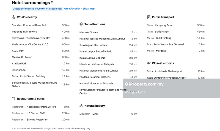Click Sultan Abdul Aziz Shah Airport entry
This screenshot has height=131, width=220.
point(164,71)
